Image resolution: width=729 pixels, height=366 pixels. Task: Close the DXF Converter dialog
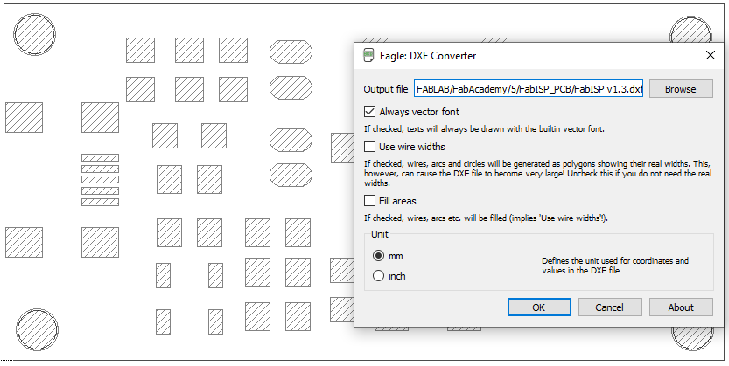(x=711, y=56)
